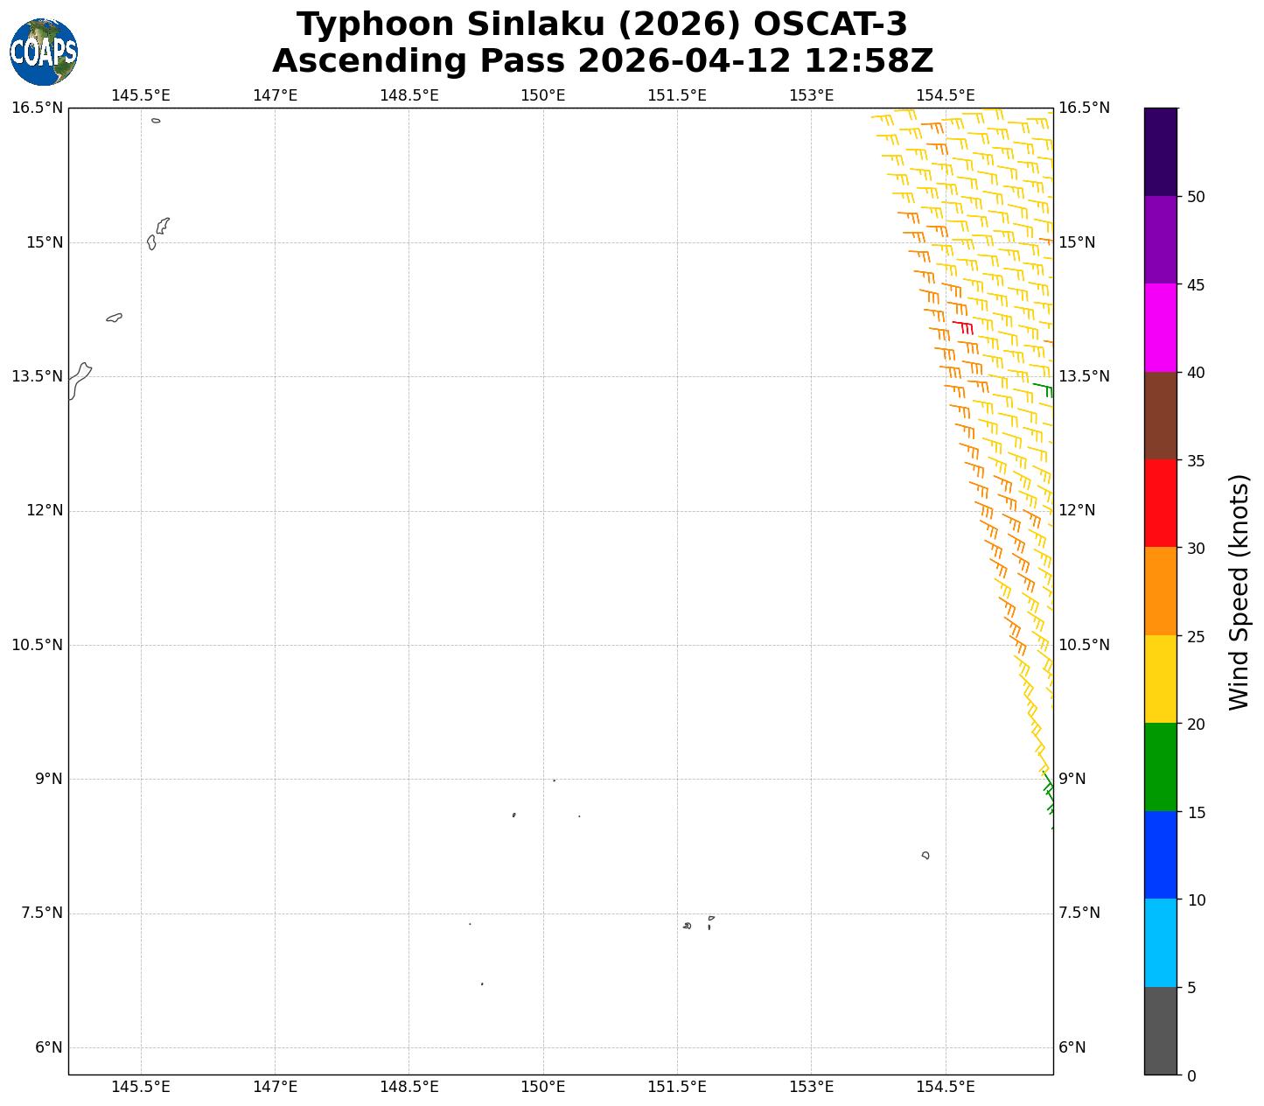Click the island cluster near 151.5°E, 7.5°N

[x=688, y=925]
